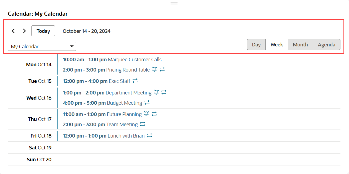349x174 pixels.
Task: Select the Mon Oct 14 day label
Action: coord(39,65)
